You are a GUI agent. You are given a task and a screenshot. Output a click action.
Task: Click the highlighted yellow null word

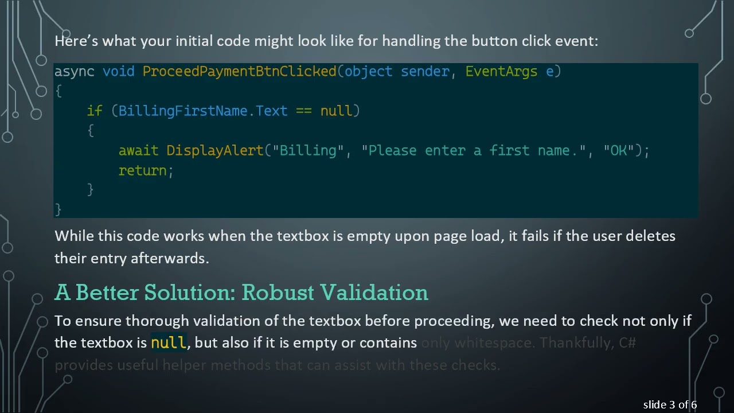click(x=168, y=343)
